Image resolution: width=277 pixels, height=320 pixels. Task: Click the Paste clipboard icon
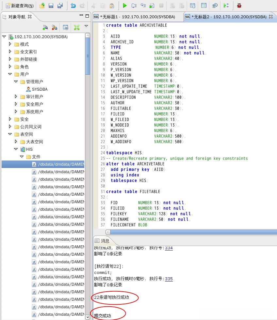112,6
